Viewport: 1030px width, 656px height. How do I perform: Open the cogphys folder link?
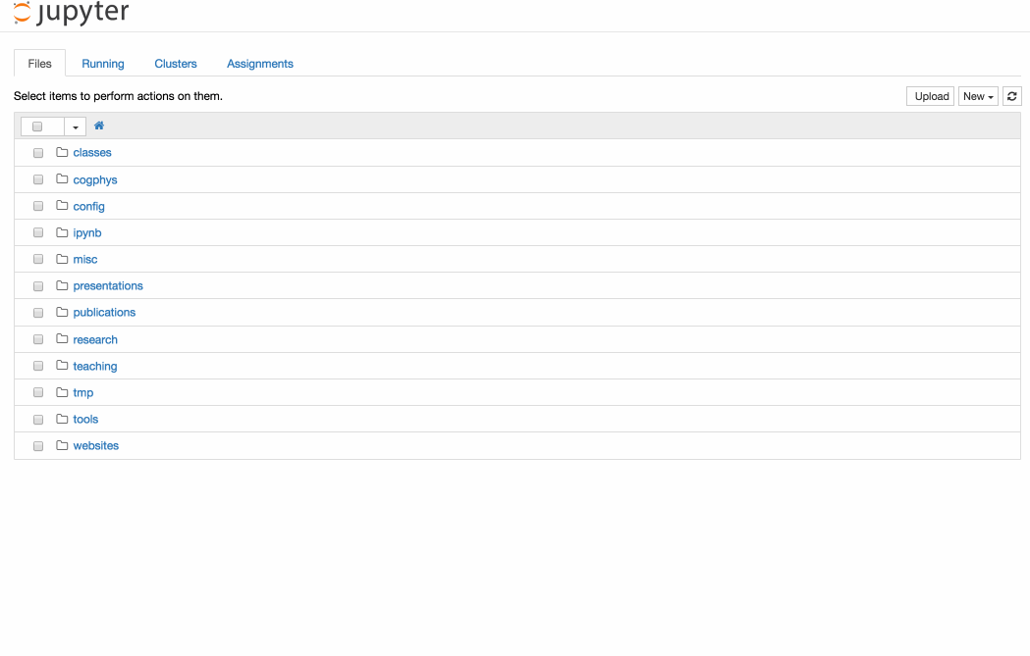95,179
